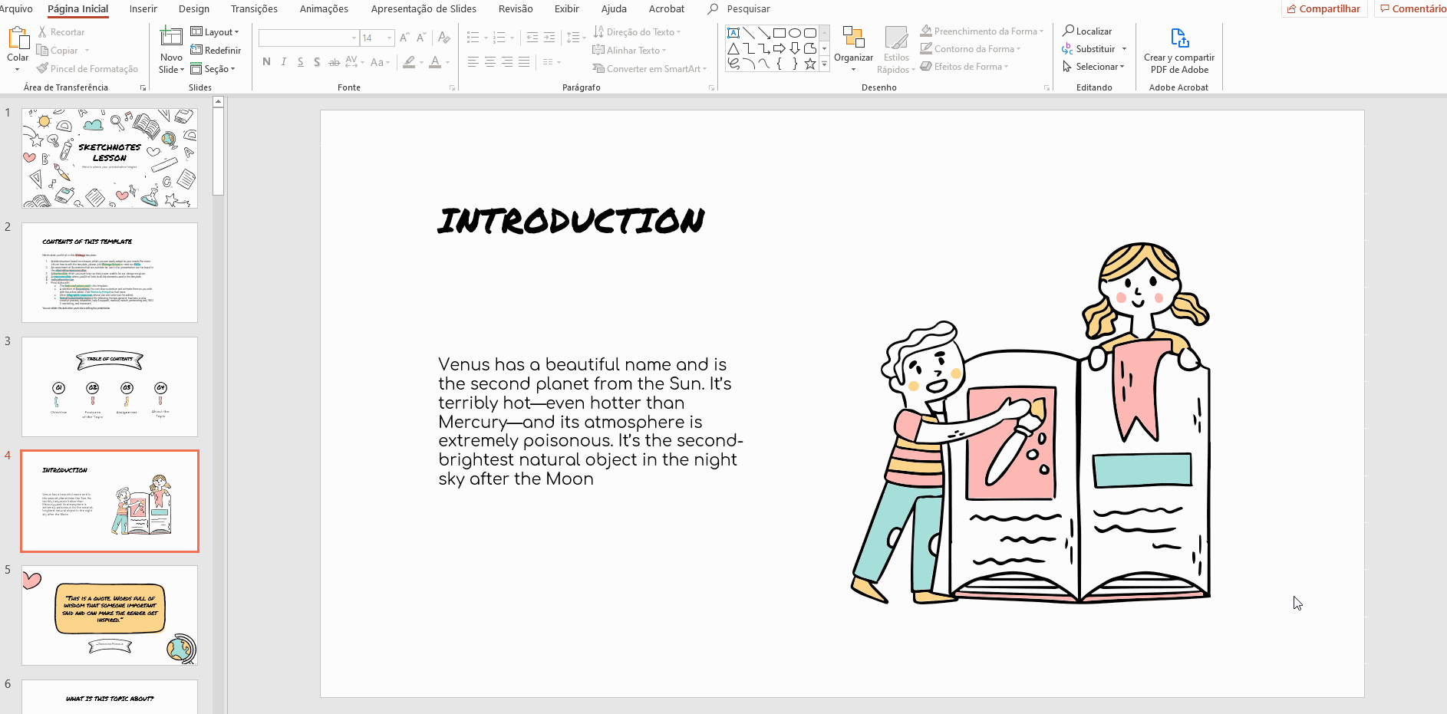Select slide 1 Sketchnotes Lesson thumbnail
The width and height of the screenshot is (1447, 714).
(110, 158)
